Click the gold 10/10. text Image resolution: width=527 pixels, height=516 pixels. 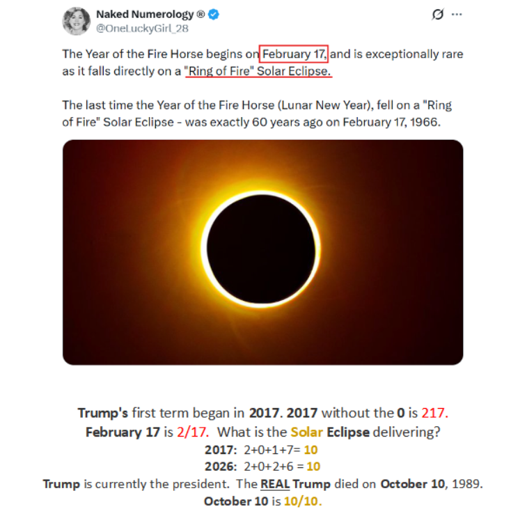(x=303, y=501)
